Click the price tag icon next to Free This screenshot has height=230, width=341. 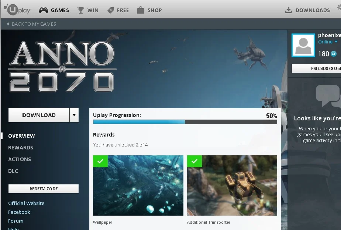[111, 10]
